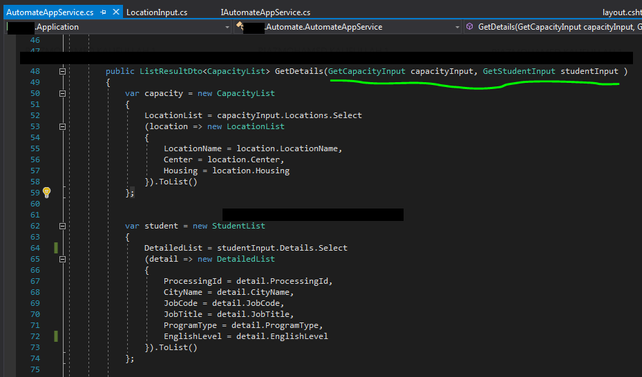The height and width of the screenshot is (377, 642).
Task: Click the class icon beside Automate.AutomateAppService
Action: click(240, 26)
